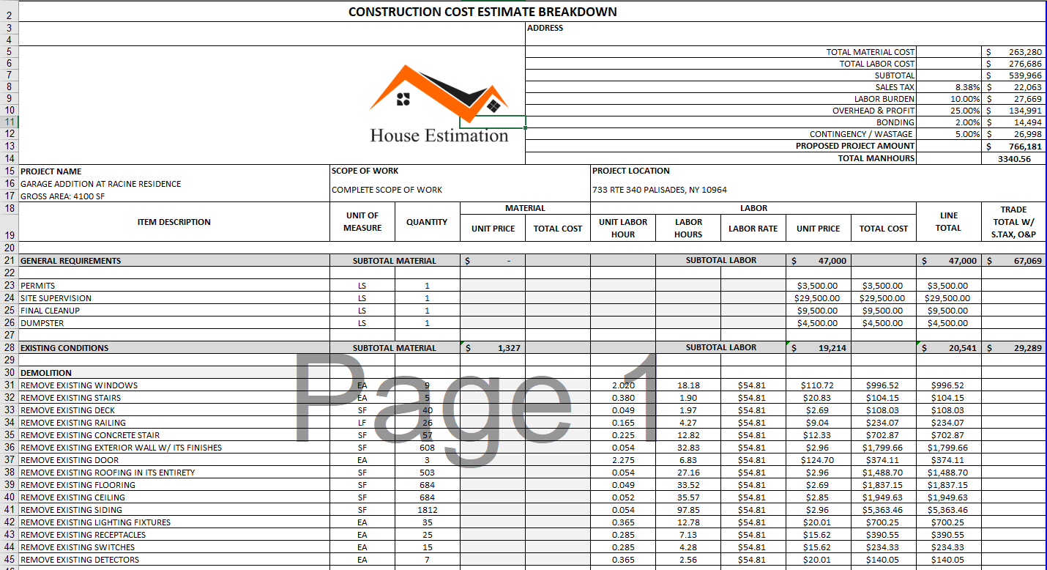Select the Bonding amount cell 14,494
1047x570 pixels.
point(1014,122)
